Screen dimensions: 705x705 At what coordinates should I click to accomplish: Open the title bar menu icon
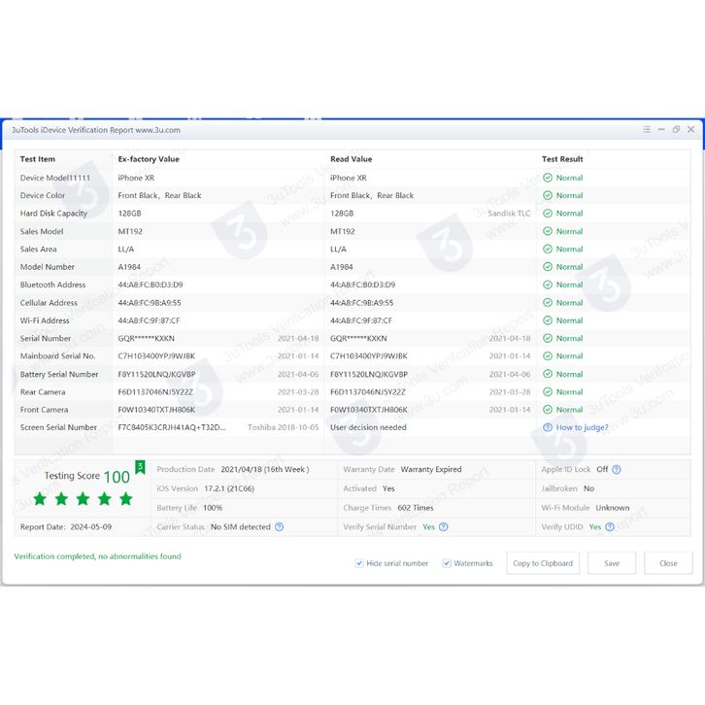coord(647,129)
